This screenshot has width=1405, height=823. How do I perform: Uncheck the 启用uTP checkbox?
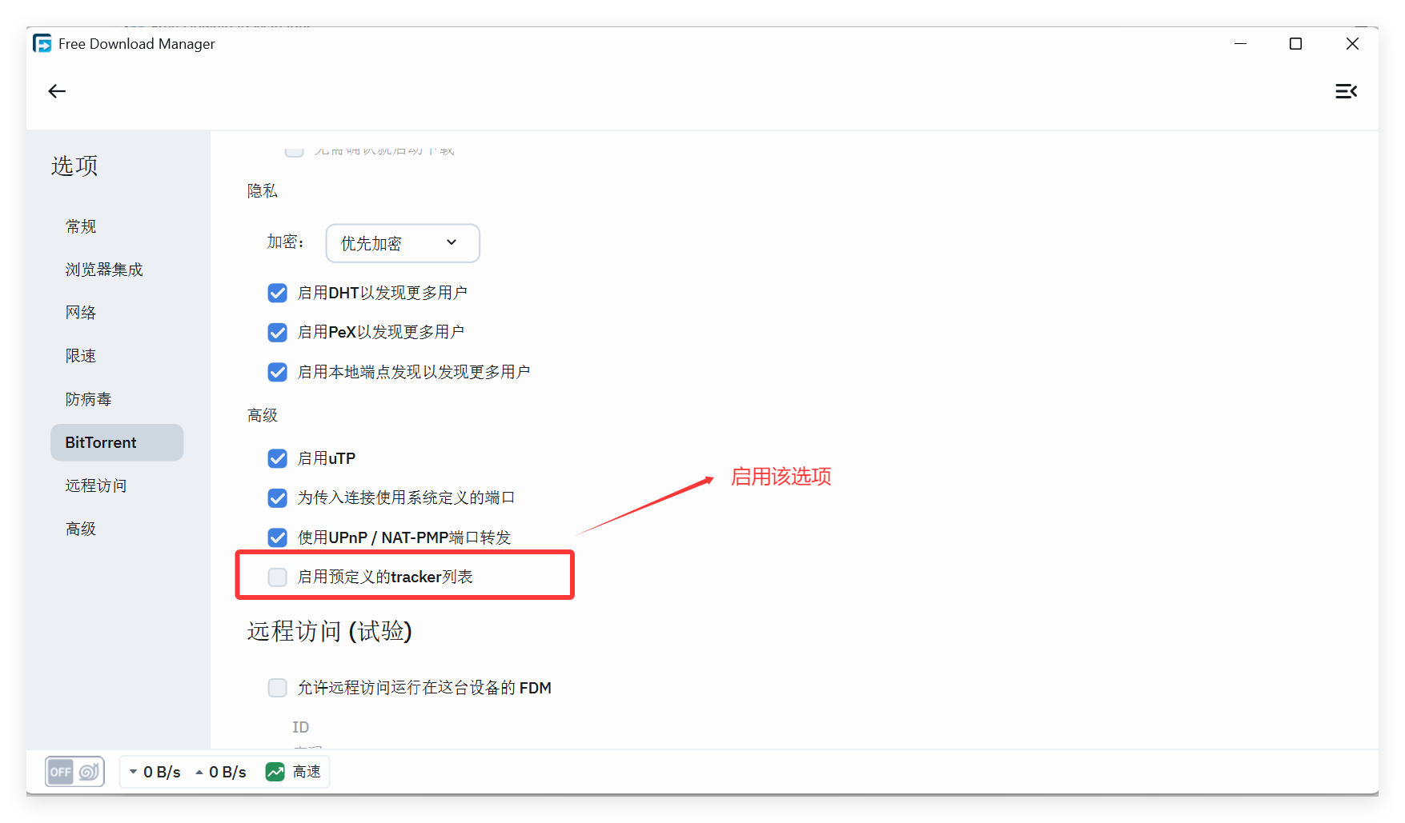(278, 458)
